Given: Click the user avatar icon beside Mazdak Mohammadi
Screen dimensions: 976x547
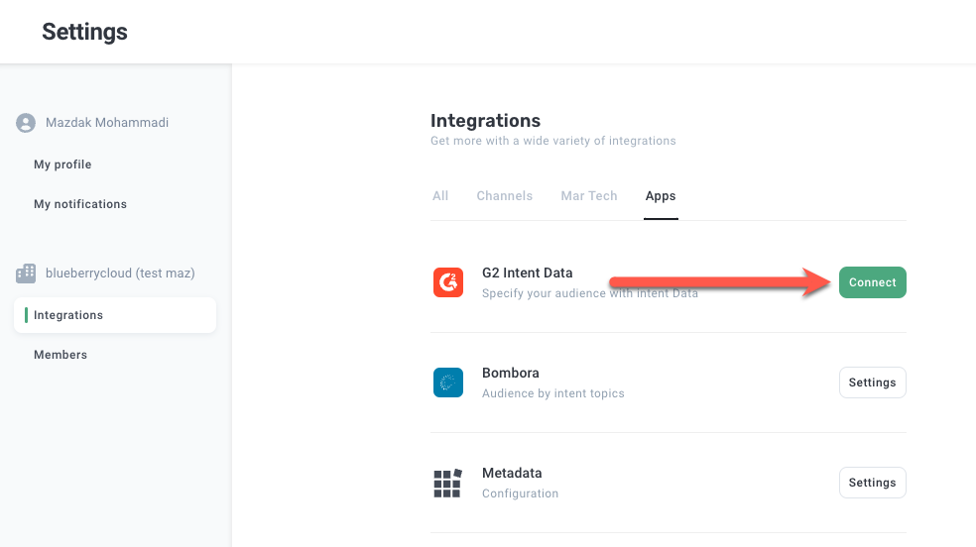Looking at the screenshot, I should click(26, 123).
